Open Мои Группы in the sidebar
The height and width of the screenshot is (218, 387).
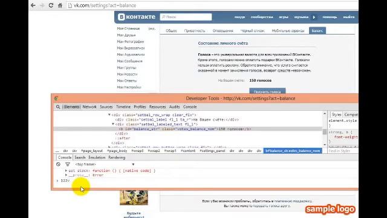(126, 67)
